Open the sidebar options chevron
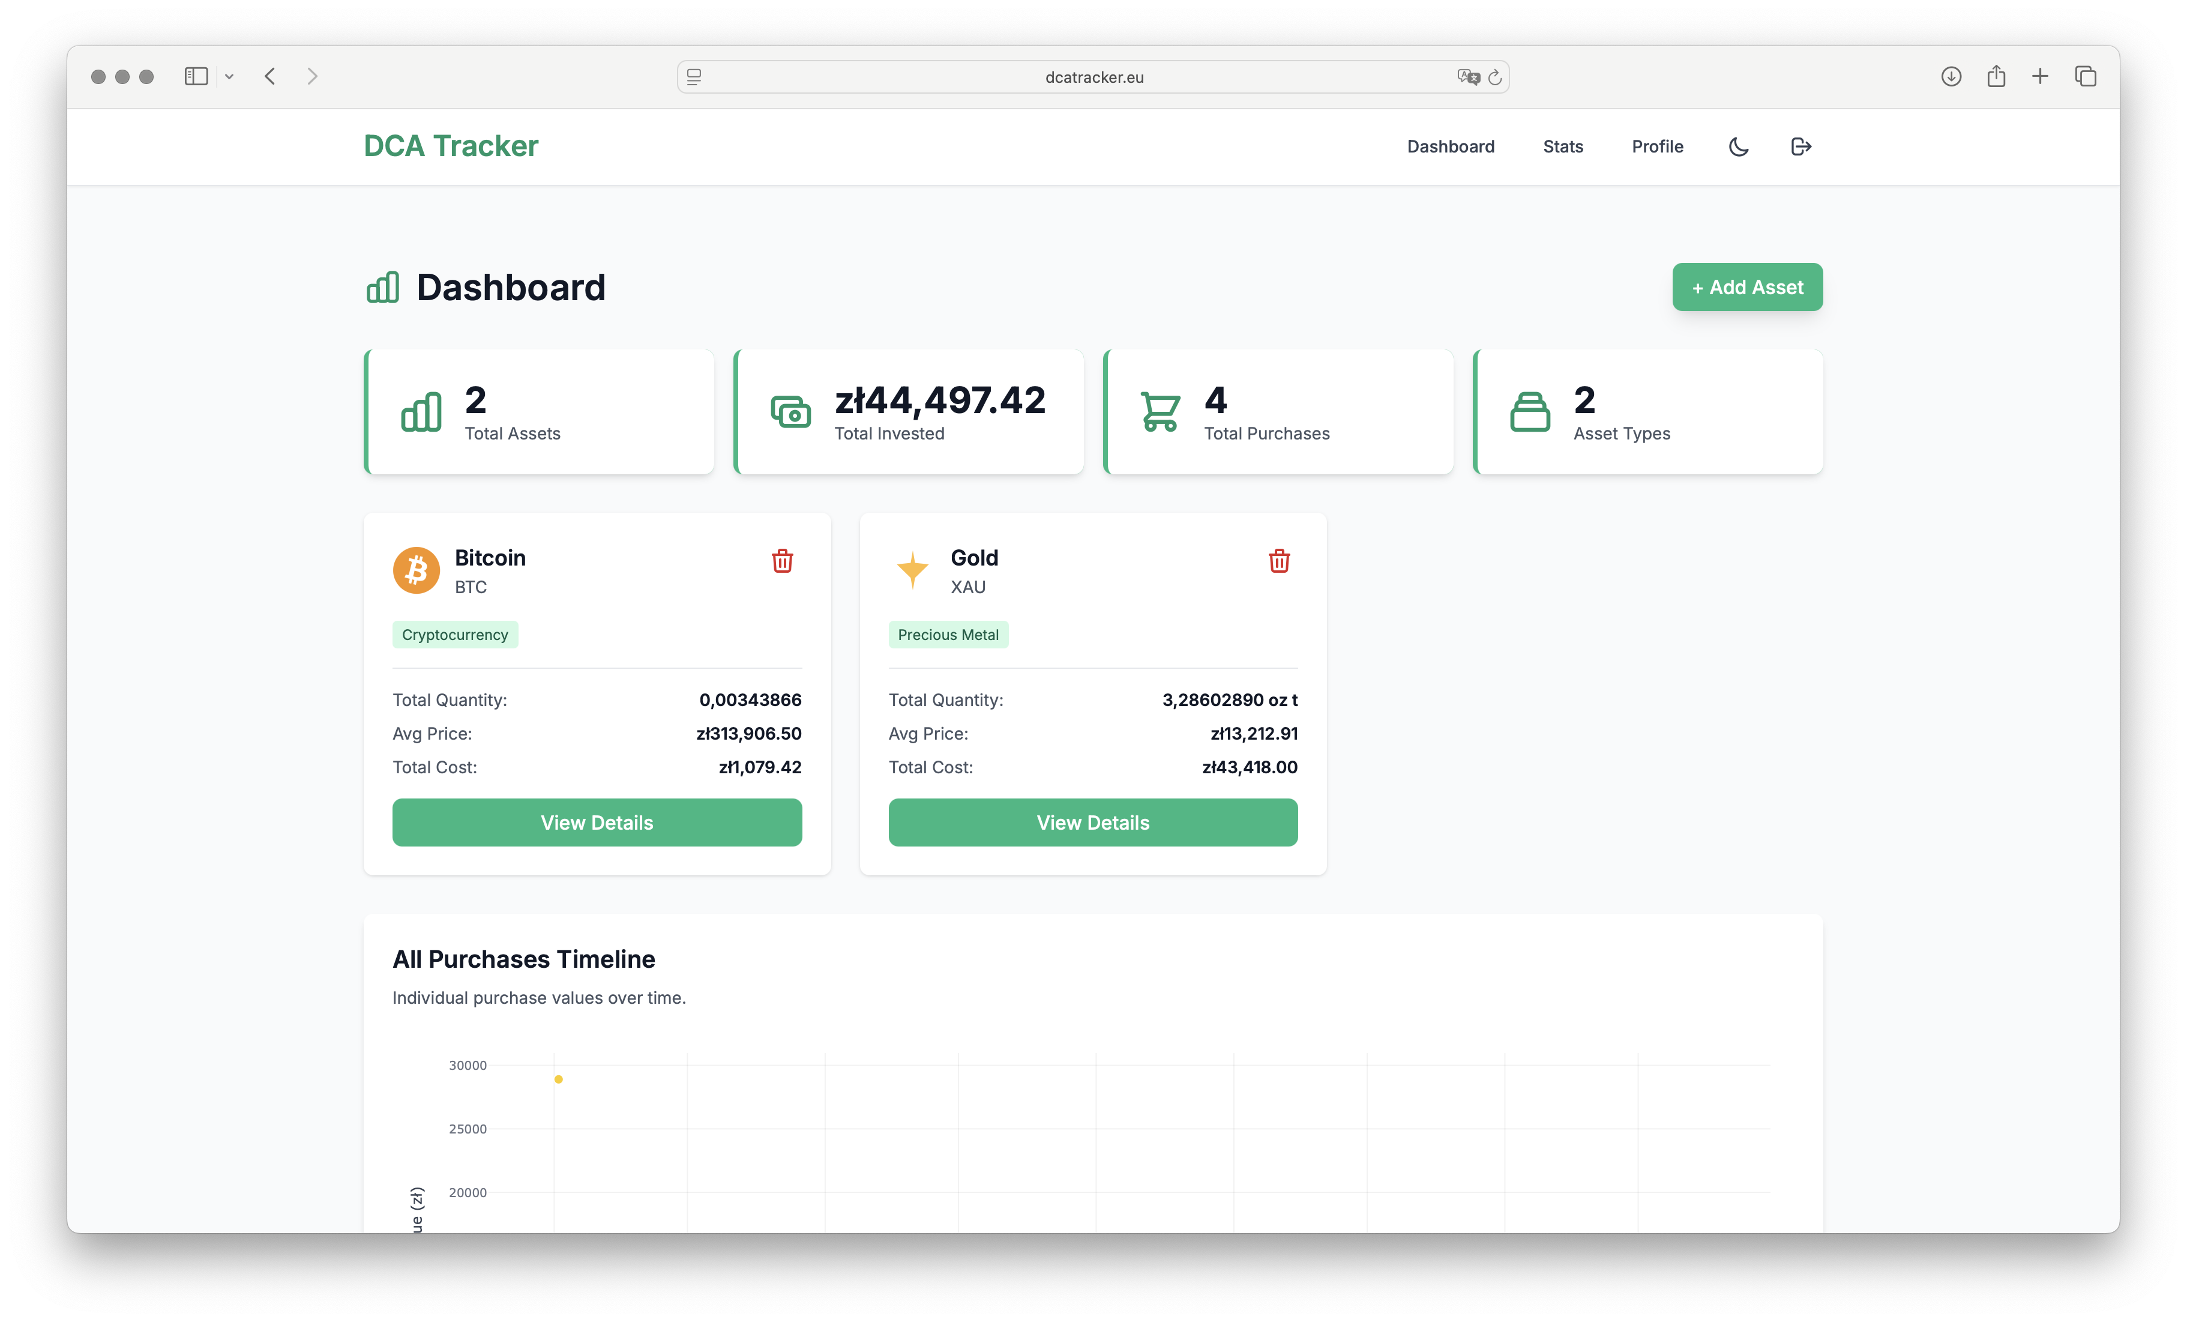Viewport: 2187px width, 1322px height. (230, 76)
